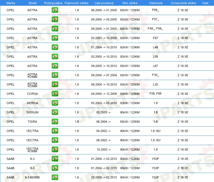Select the F69_ body code cell
Image resolution: width=214 pixels, height=182 pixels.
155,10
